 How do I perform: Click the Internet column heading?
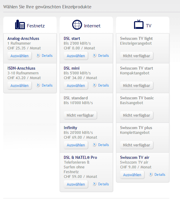[92, 26]
